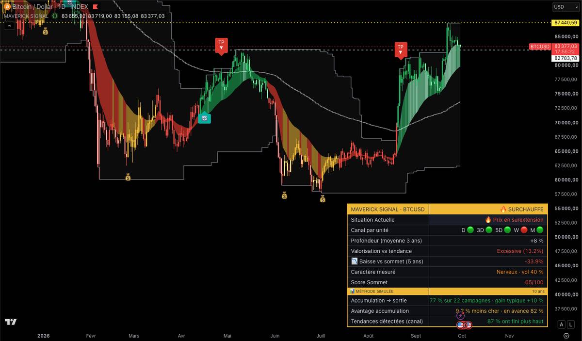Click the 82 783,78 white price label
Viewport: 582px width, 341px height.
(565, 58)
